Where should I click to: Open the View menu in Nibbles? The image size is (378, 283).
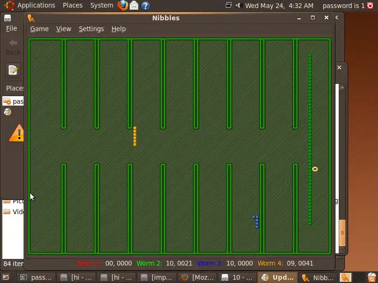64,29
